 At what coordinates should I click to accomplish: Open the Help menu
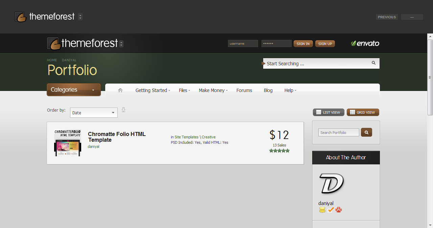[290, 90]
